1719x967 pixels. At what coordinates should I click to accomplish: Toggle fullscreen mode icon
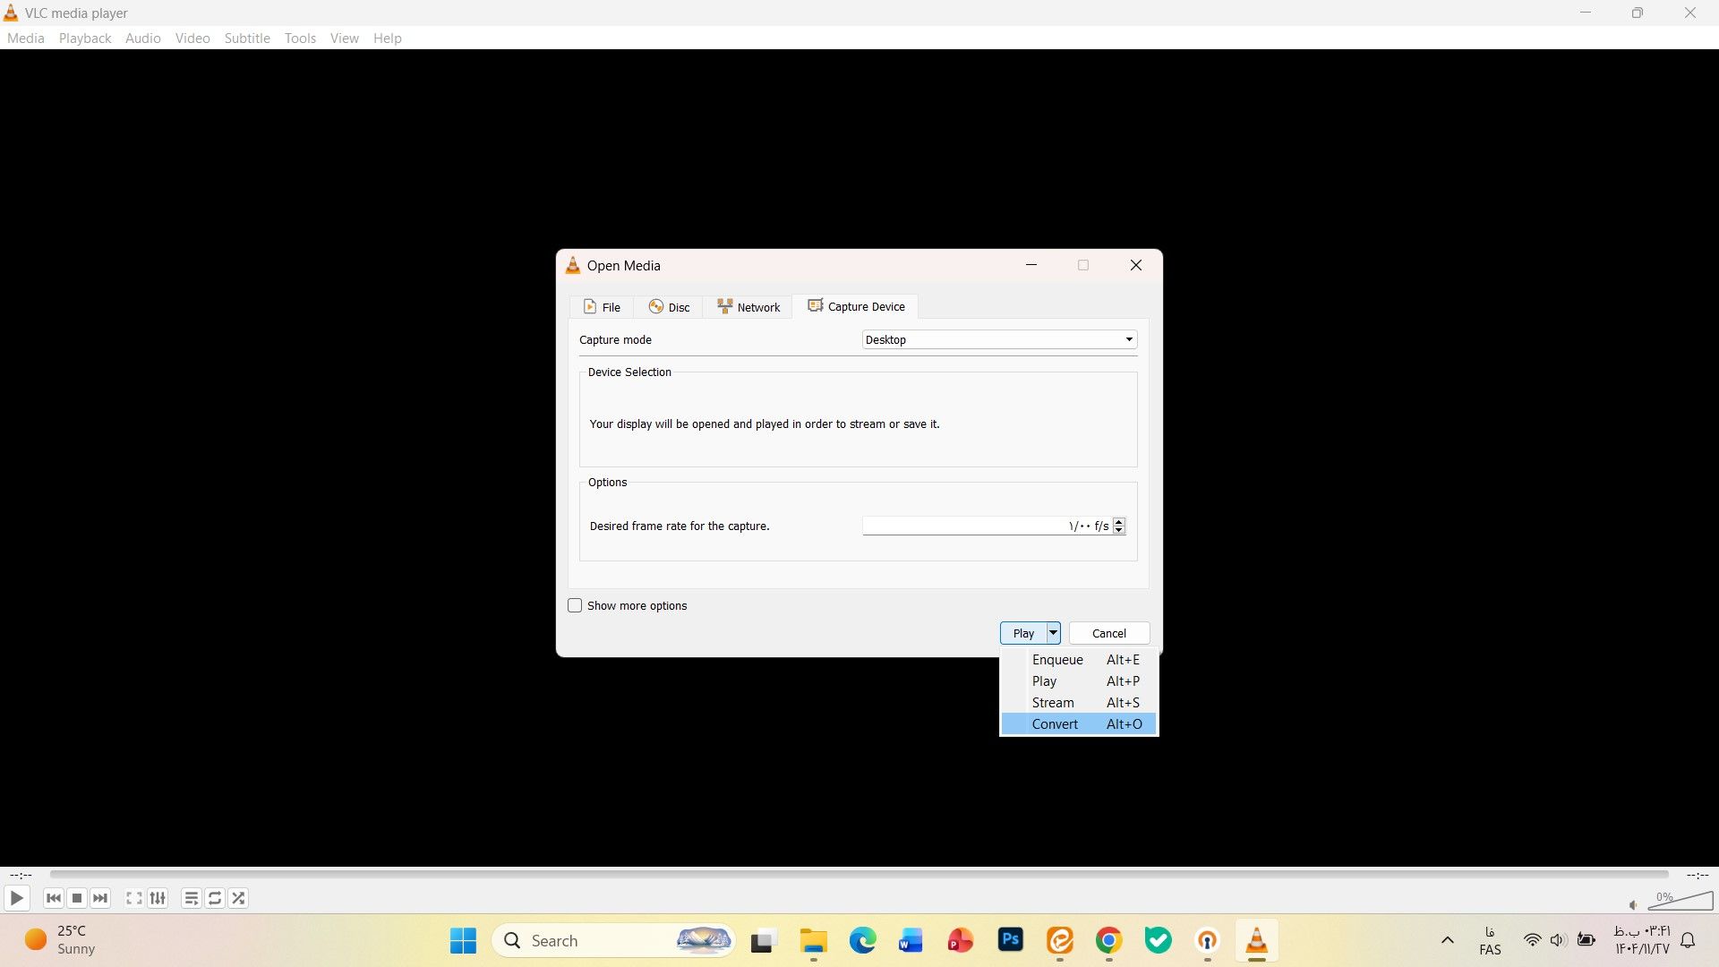click(133, 898)
